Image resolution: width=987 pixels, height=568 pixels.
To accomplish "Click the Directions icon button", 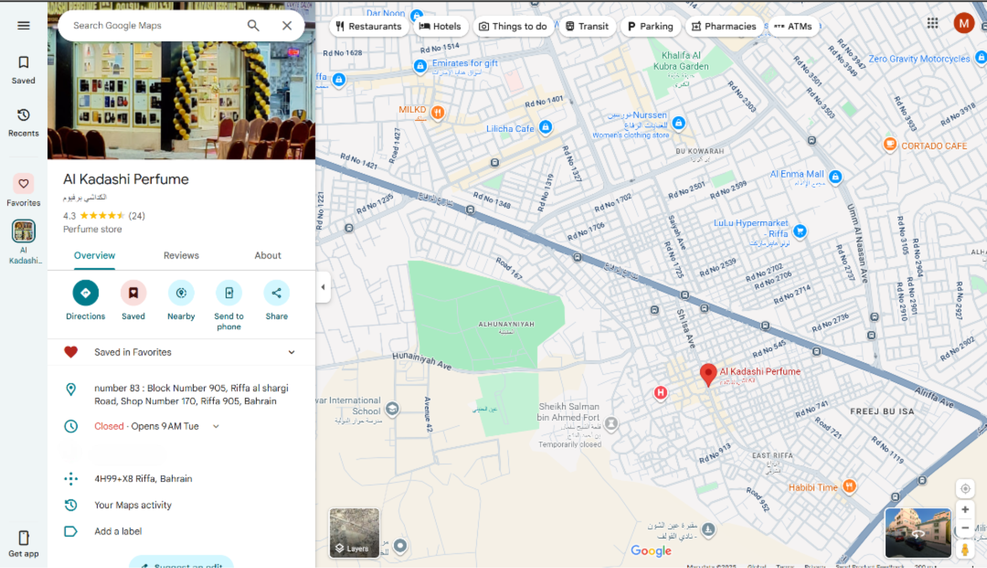I will pyautogui.click(x=85, y=293).
